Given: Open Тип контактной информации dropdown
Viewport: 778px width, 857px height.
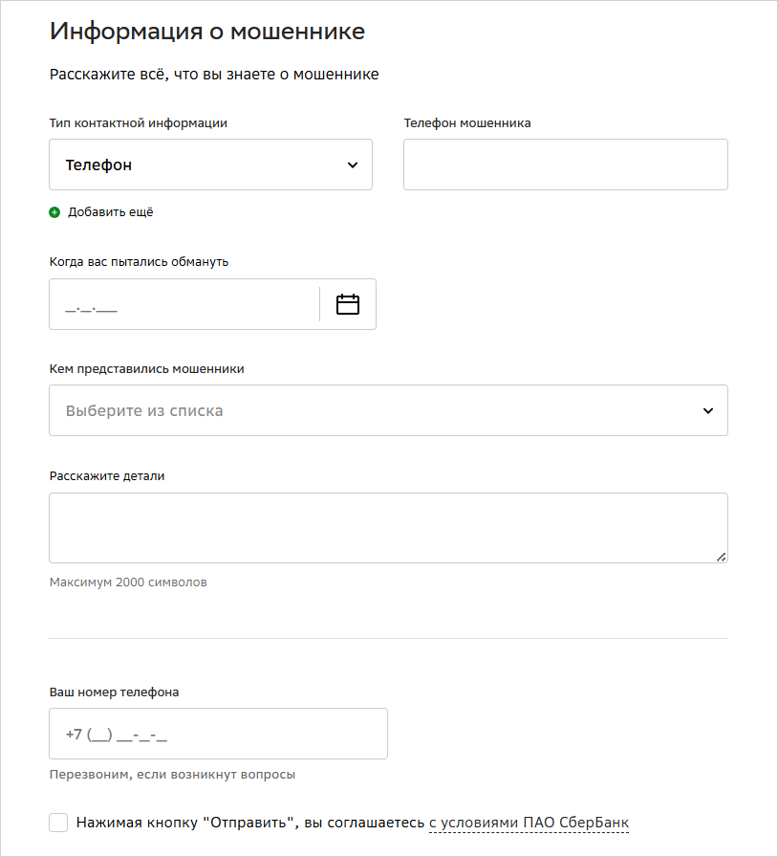Looking at the screenshot, I should tap(211, 165).
